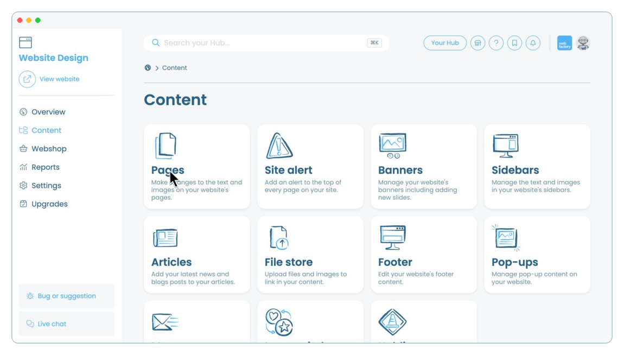Open the Banners card title

[400, 170]
